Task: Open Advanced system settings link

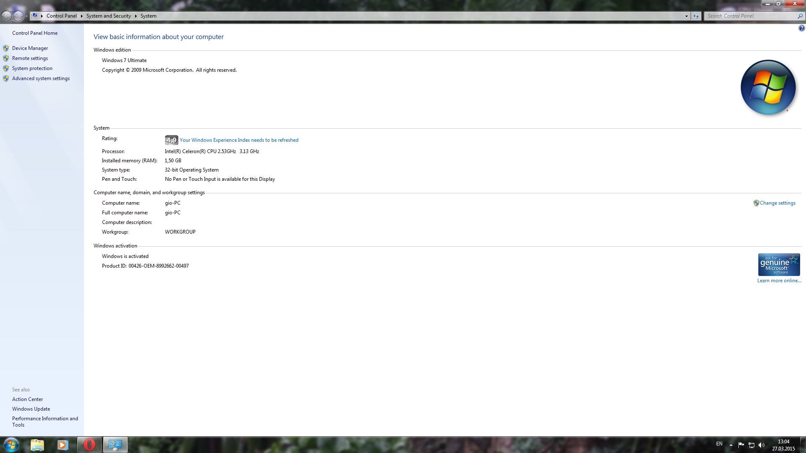Action: 41,78
